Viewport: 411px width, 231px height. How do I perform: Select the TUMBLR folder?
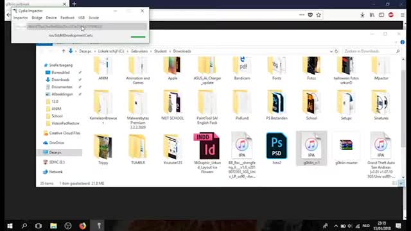click(x=138, y=149)
